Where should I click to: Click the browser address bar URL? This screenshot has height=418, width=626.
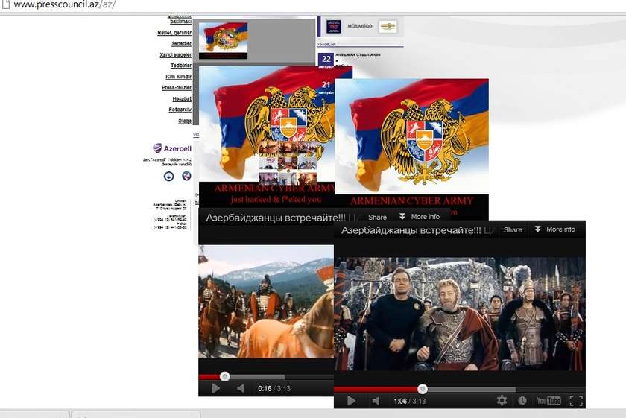coord(63,5)
